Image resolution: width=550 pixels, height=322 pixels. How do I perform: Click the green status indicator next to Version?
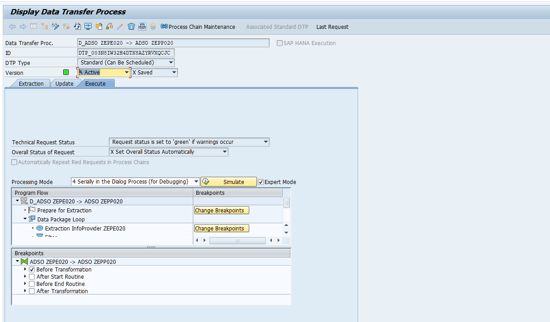coord(66,72)
